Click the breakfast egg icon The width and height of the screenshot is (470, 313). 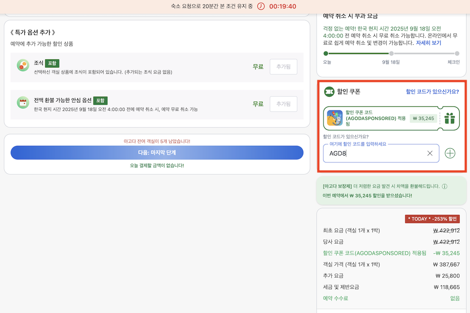pos(23,65)
